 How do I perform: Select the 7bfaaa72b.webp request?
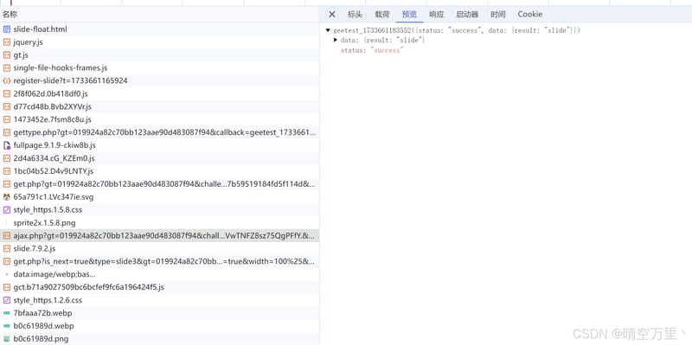(160, 313)
